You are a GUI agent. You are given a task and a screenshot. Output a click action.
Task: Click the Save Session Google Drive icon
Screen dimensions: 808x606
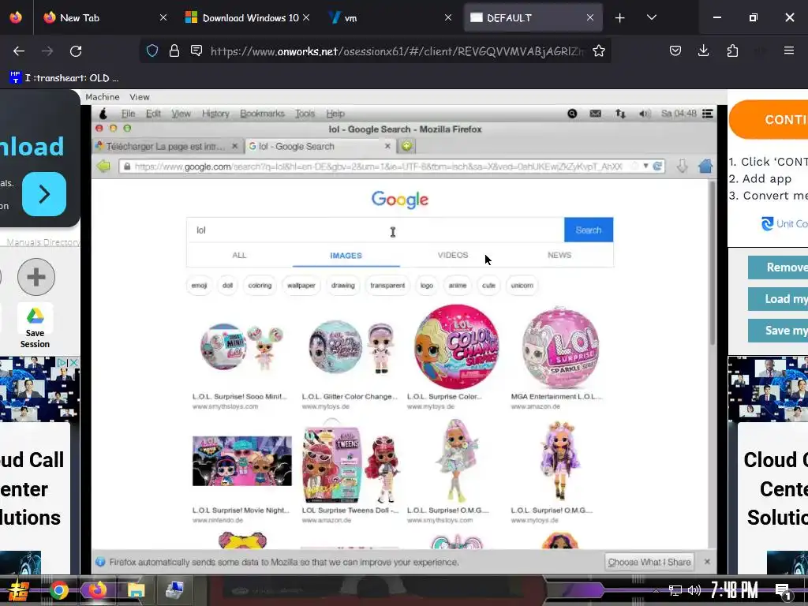35,316
